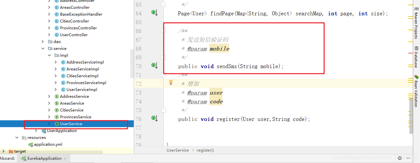This screenshot has width=420, height=163.
Task: Click the implemented-method gutter icon beside findPage
Action: pos(154,13)
